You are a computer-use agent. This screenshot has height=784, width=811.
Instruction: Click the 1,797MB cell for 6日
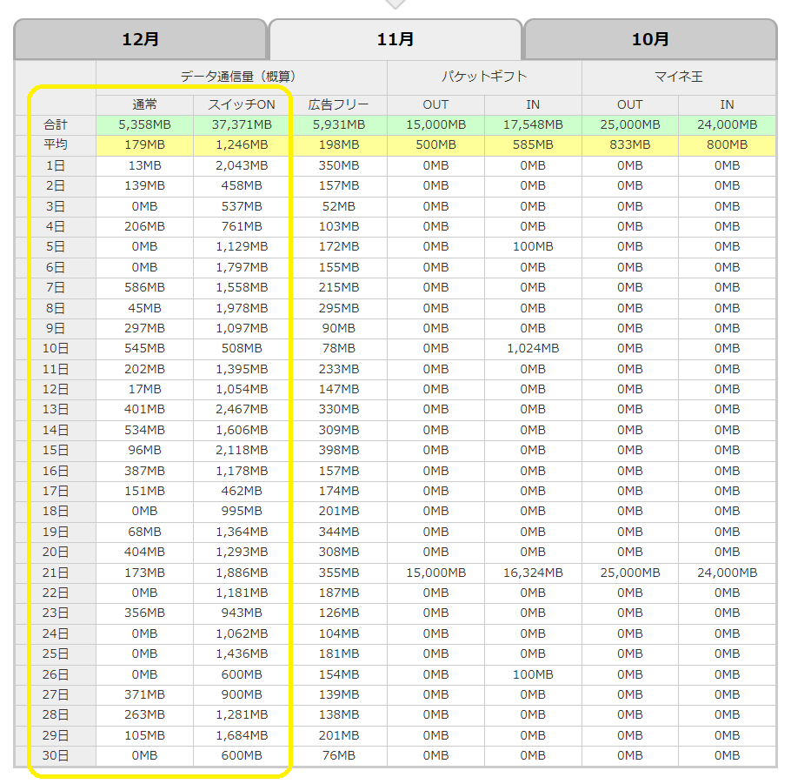coord(242,268)
